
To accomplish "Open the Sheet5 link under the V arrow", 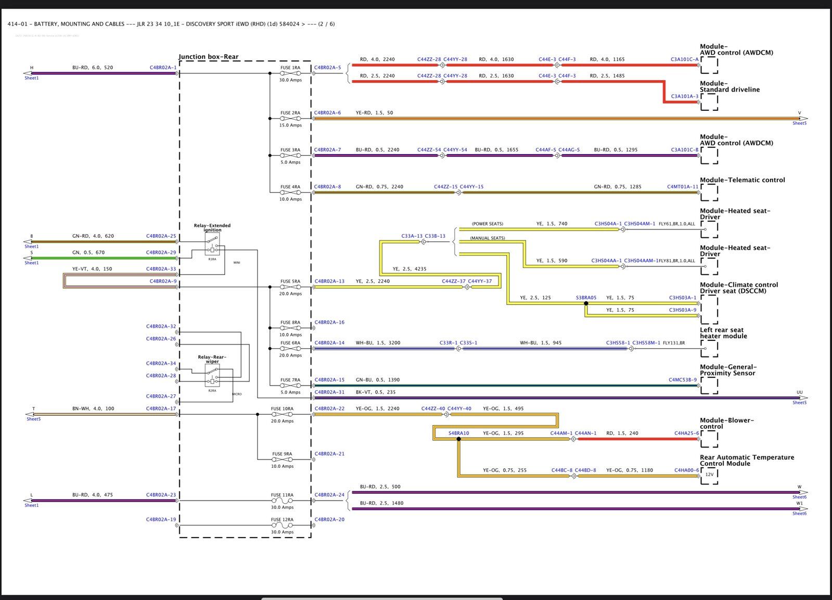I will (800, 123).
